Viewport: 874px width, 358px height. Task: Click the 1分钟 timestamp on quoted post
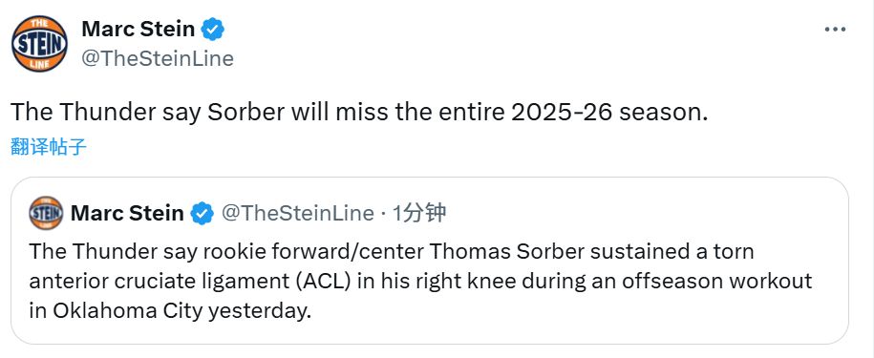point(419,213)
